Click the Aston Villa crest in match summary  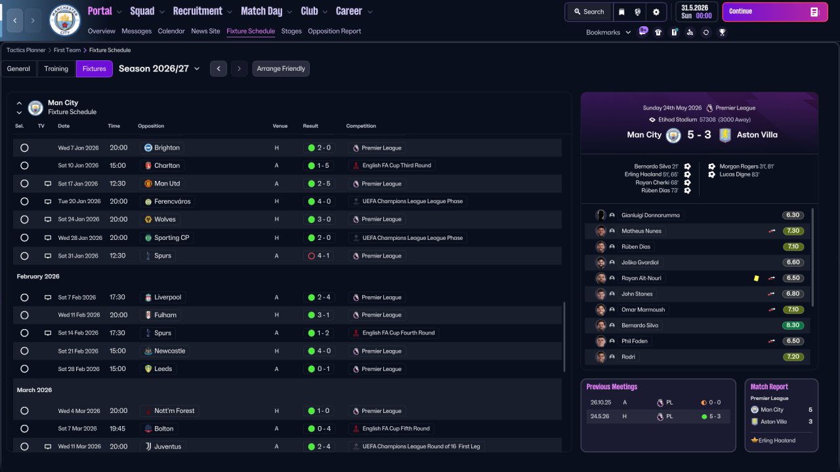(x=724, y=135)
